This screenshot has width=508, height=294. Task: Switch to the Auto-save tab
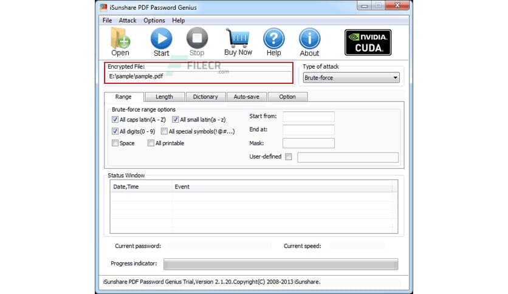pos(247,97)
